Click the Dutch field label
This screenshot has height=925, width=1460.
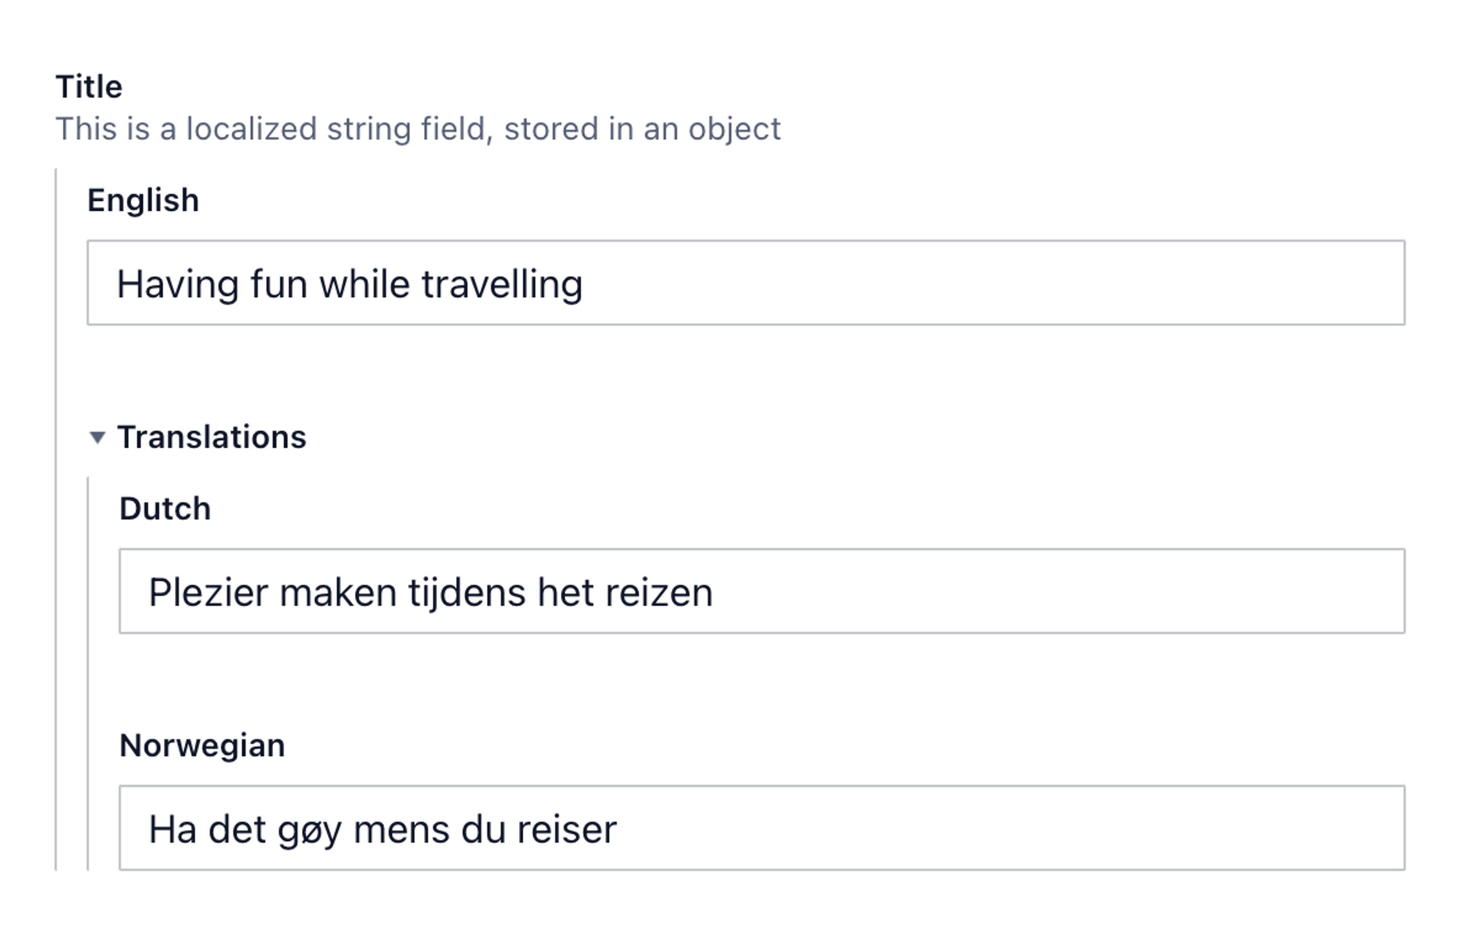click(165, 508)
